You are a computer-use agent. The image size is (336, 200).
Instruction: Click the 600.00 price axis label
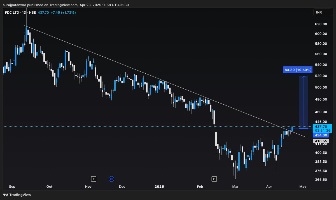[321, 34]
